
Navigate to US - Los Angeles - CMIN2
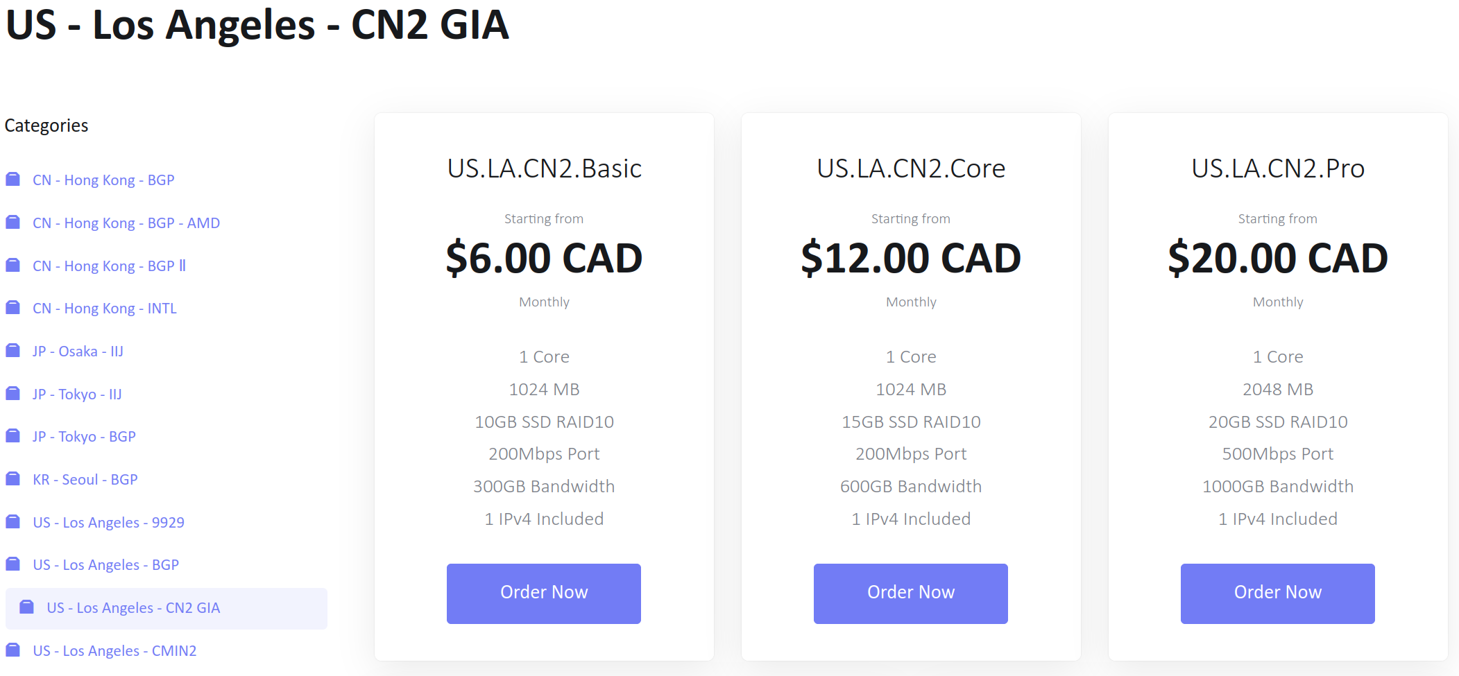coord(114,651)
